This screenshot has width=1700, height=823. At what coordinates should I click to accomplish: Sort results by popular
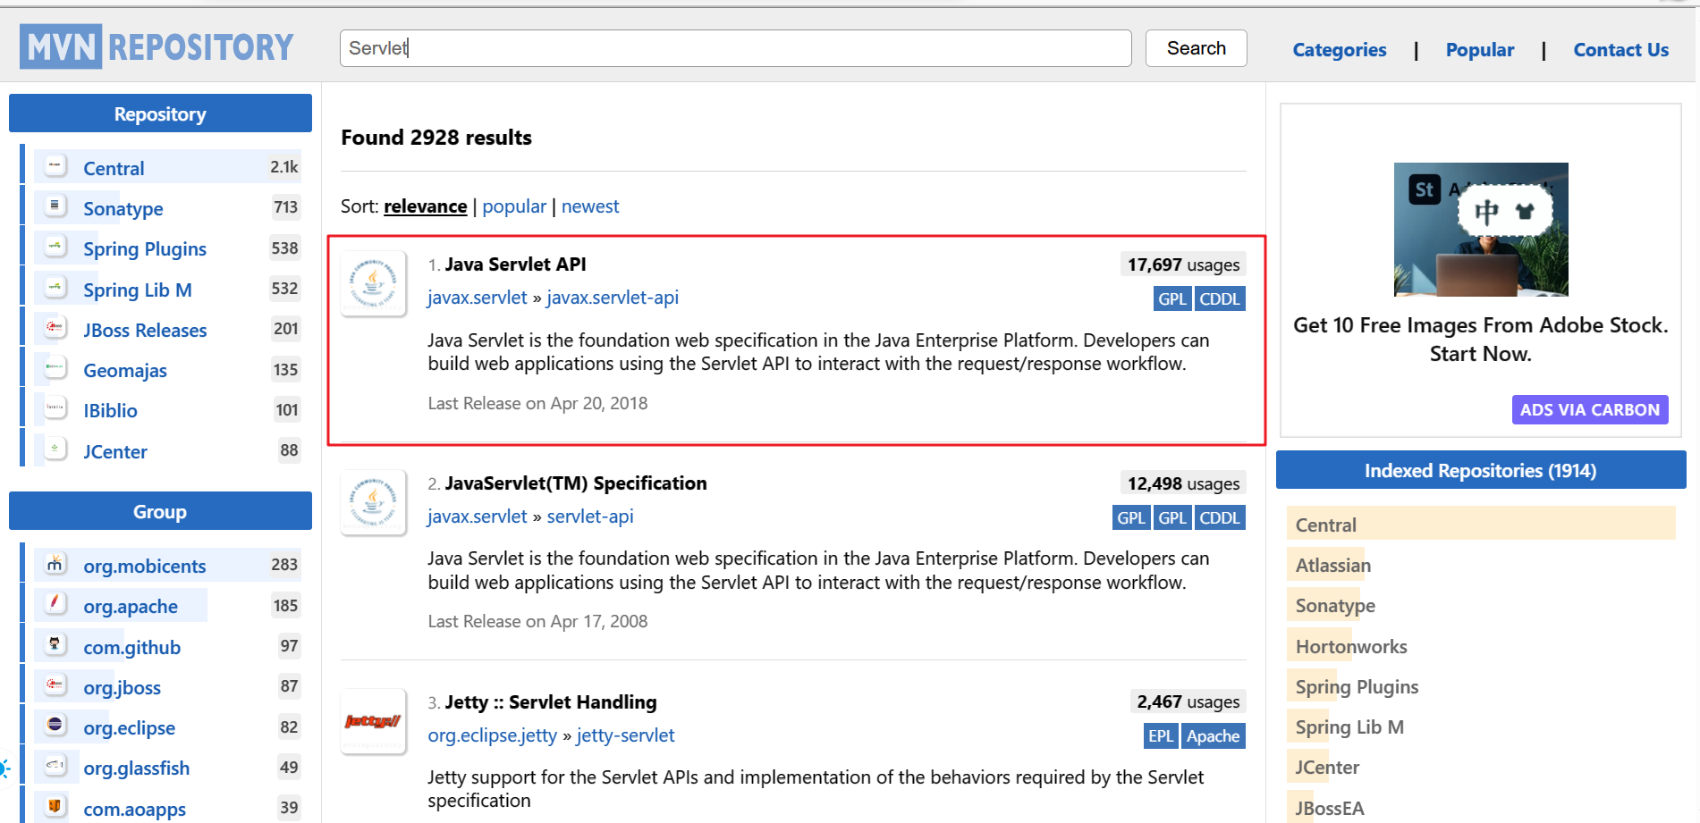514,206
